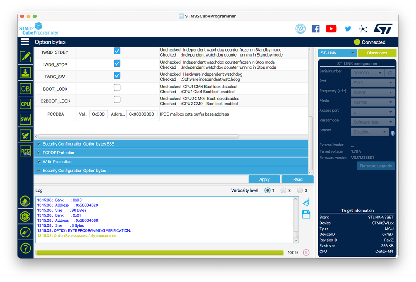
Task: Cancel operation next to progress bar
Action: point(306,252)
